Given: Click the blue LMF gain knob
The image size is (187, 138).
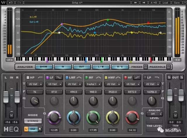Looking at the screenshot, I should (74, 118).
